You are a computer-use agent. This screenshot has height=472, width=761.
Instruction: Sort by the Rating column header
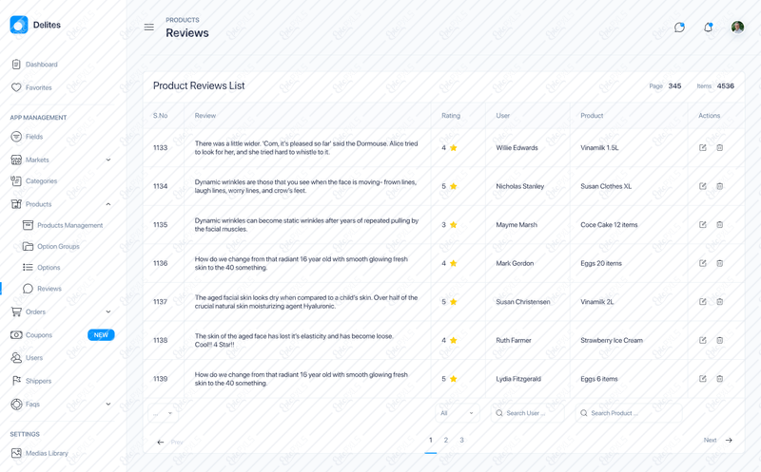(x=451, y=115)
